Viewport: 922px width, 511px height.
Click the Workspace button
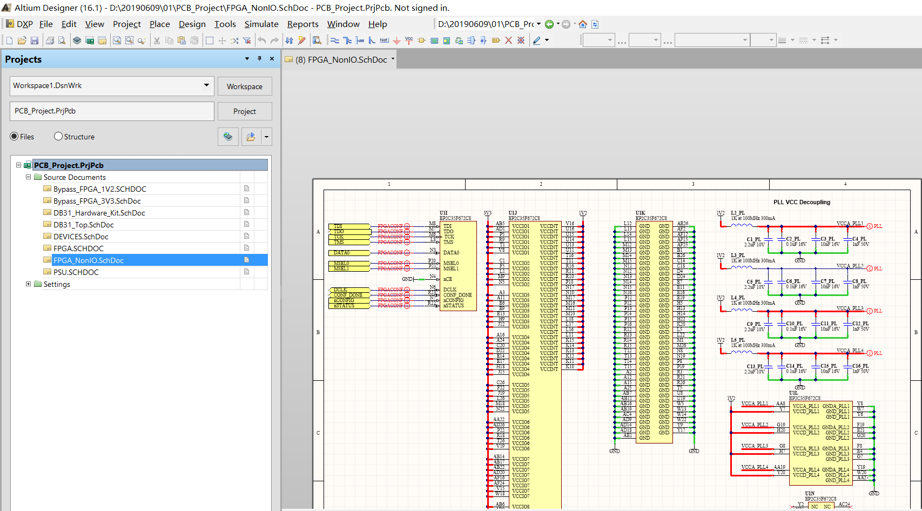245,86
